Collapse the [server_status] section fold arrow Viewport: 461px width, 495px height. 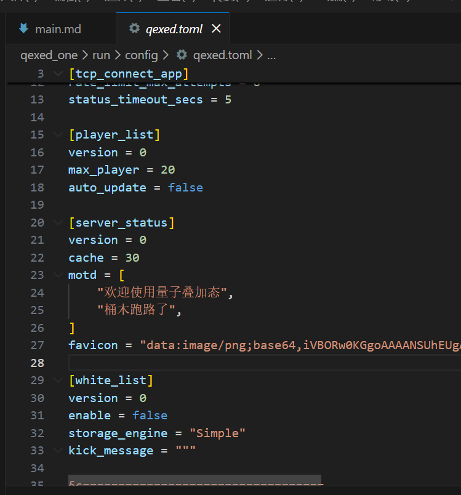click(x=58, y=222)
